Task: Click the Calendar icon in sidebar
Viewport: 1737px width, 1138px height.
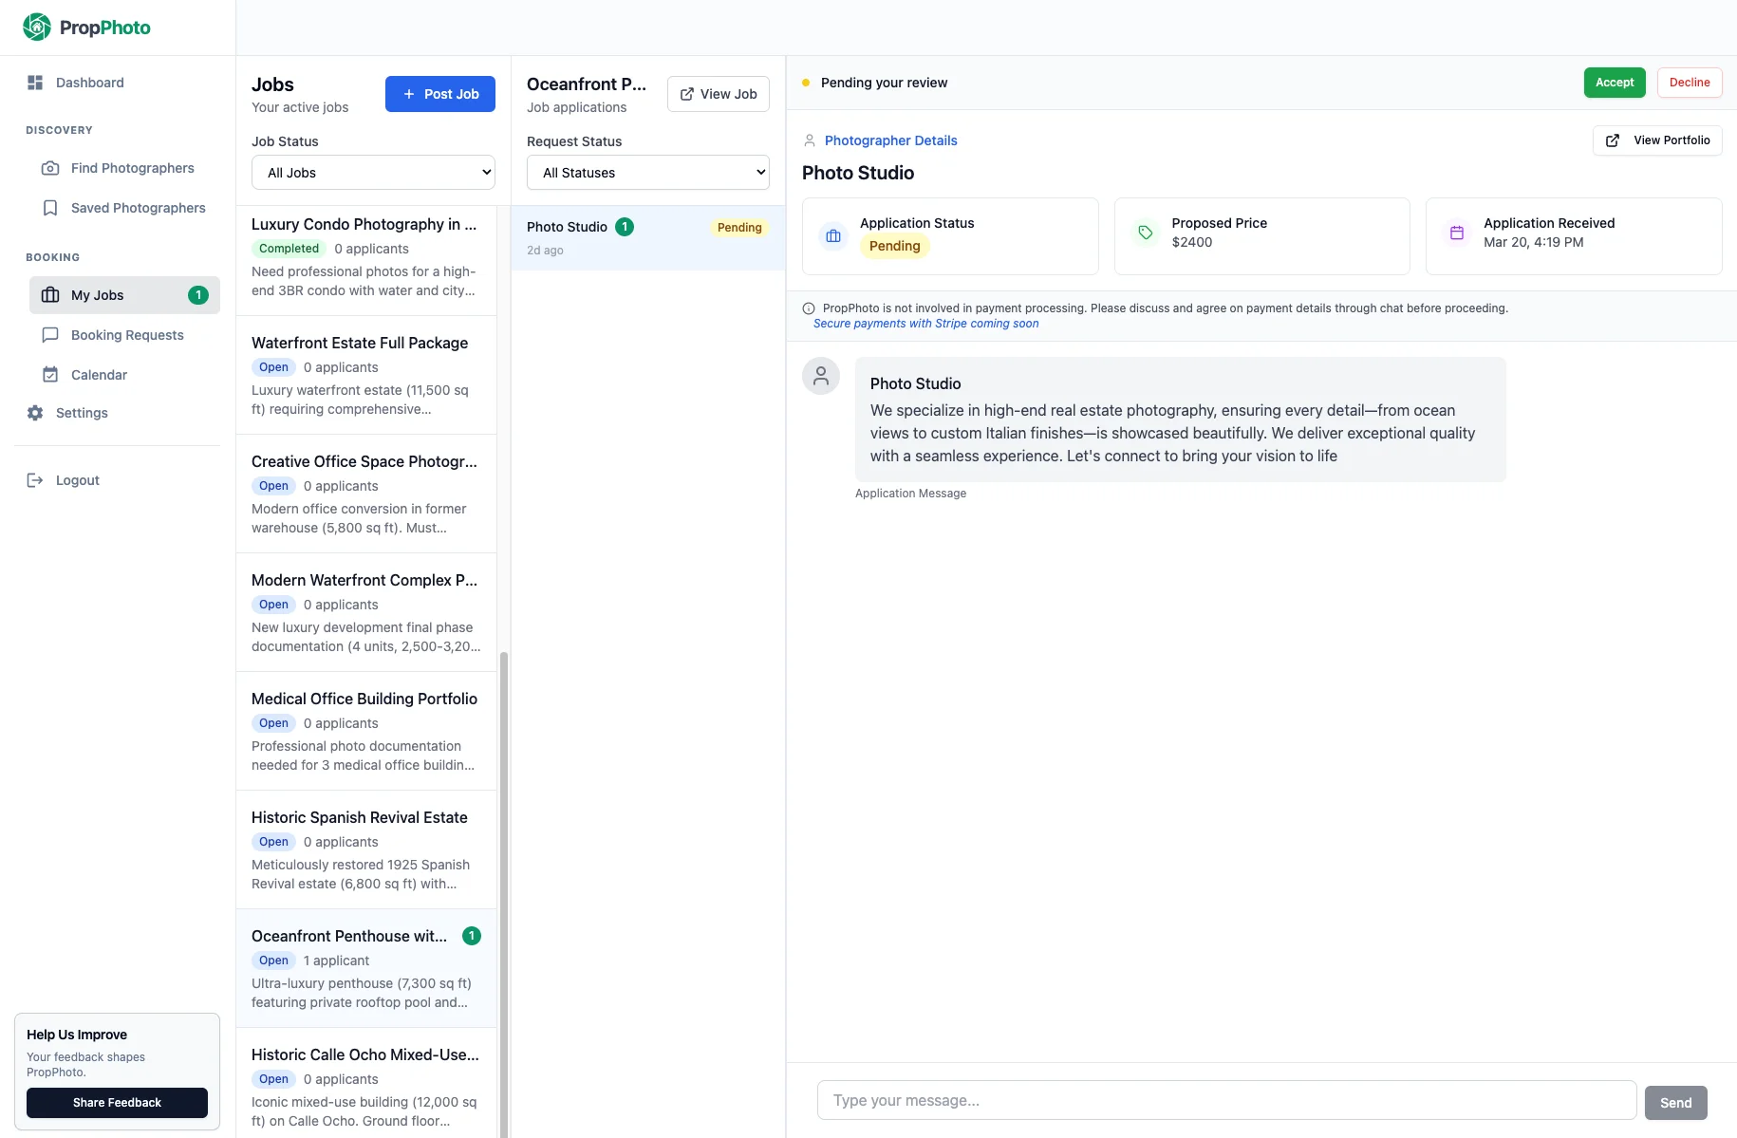Action: coord(50,374)
